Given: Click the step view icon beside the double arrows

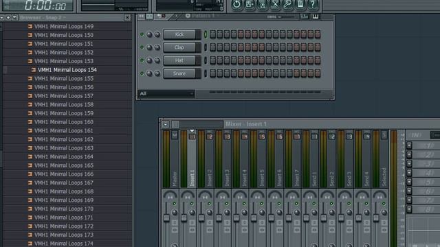Looking at the screenshot, I should pyautogui.click(x=150, y=16).
